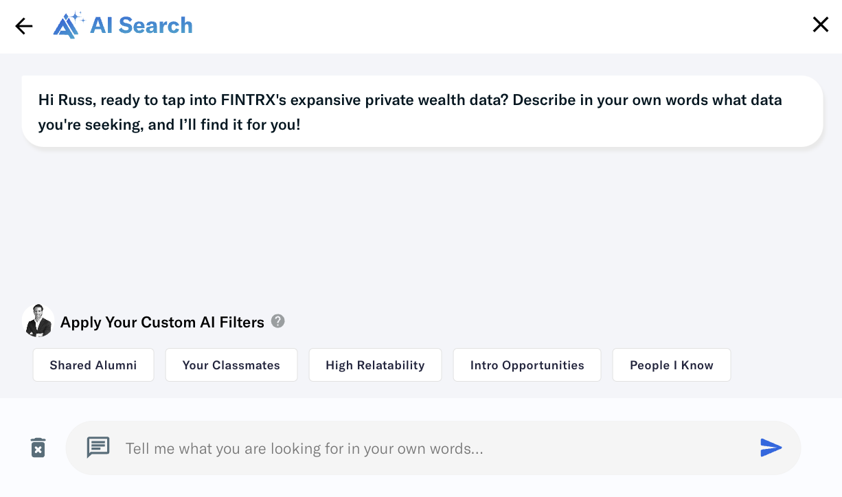Enable the Your Classmates filter

pyautogui.click(x=231, y=365)
